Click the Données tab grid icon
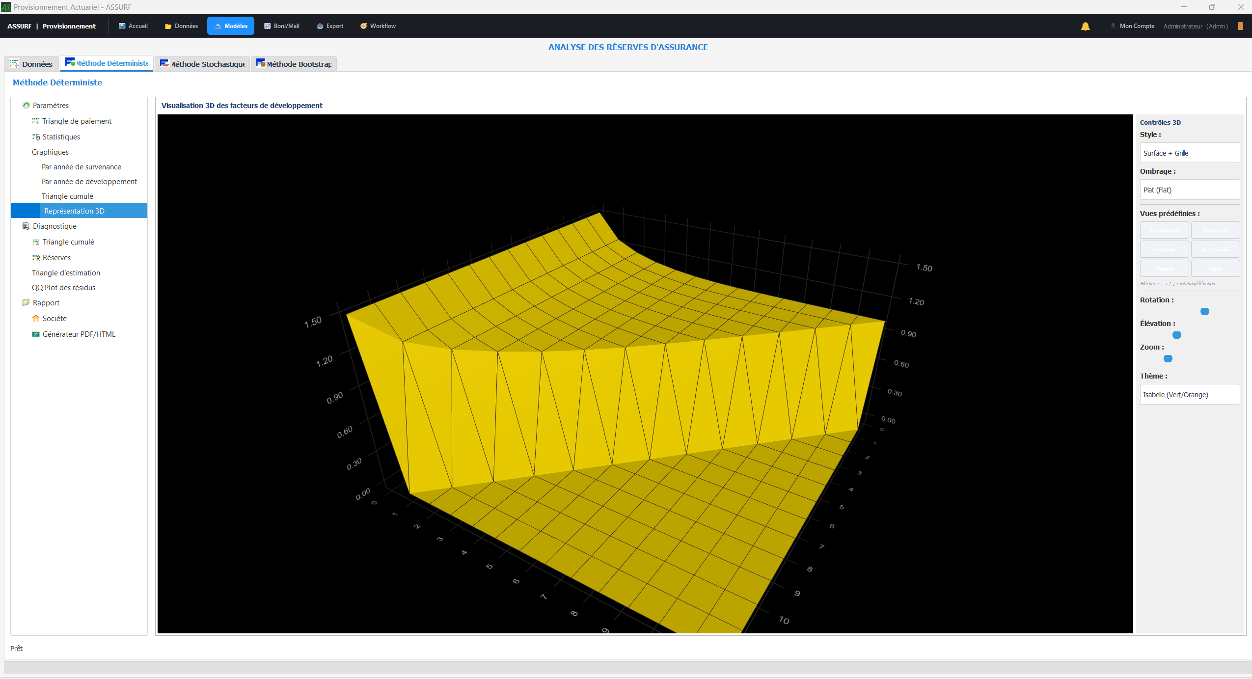The height and width of the screenshot is (679, 1252). pos(14,64)
